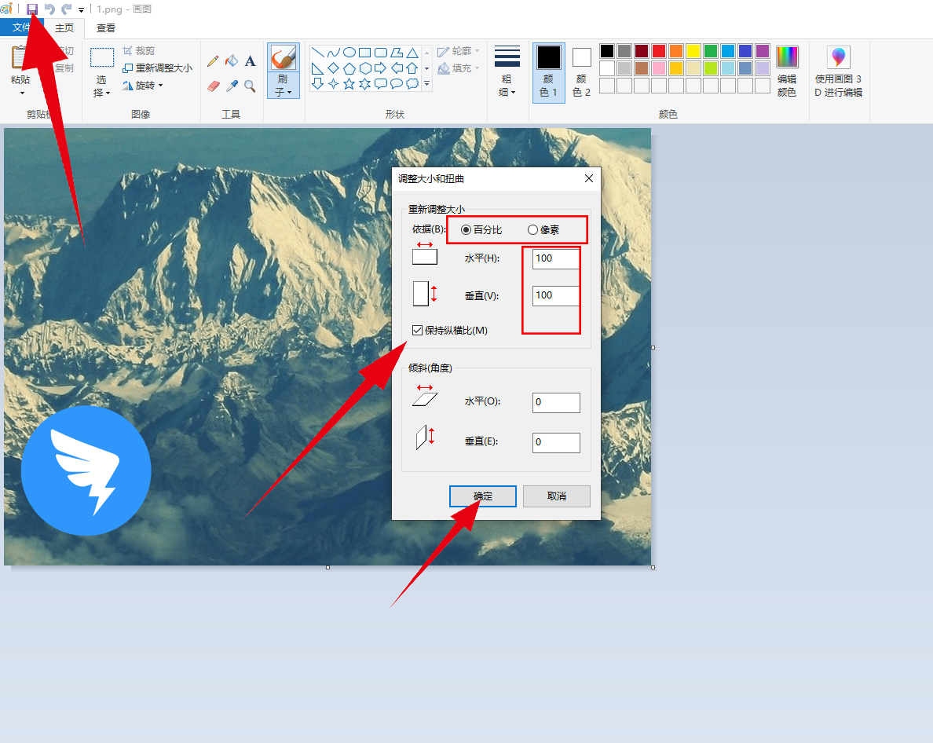Select the Magnifier tool

tap(250, 86)
